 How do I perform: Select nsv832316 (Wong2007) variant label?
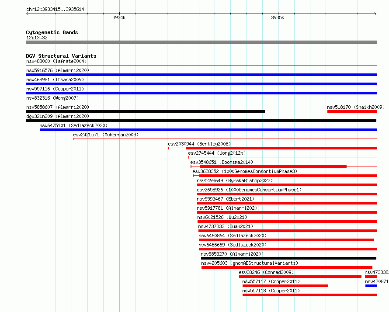pos(52,98)
